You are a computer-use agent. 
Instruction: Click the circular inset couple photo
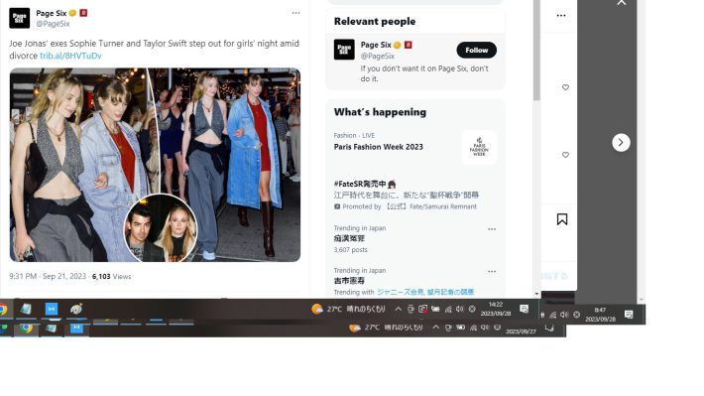click(x=161, y=228)
